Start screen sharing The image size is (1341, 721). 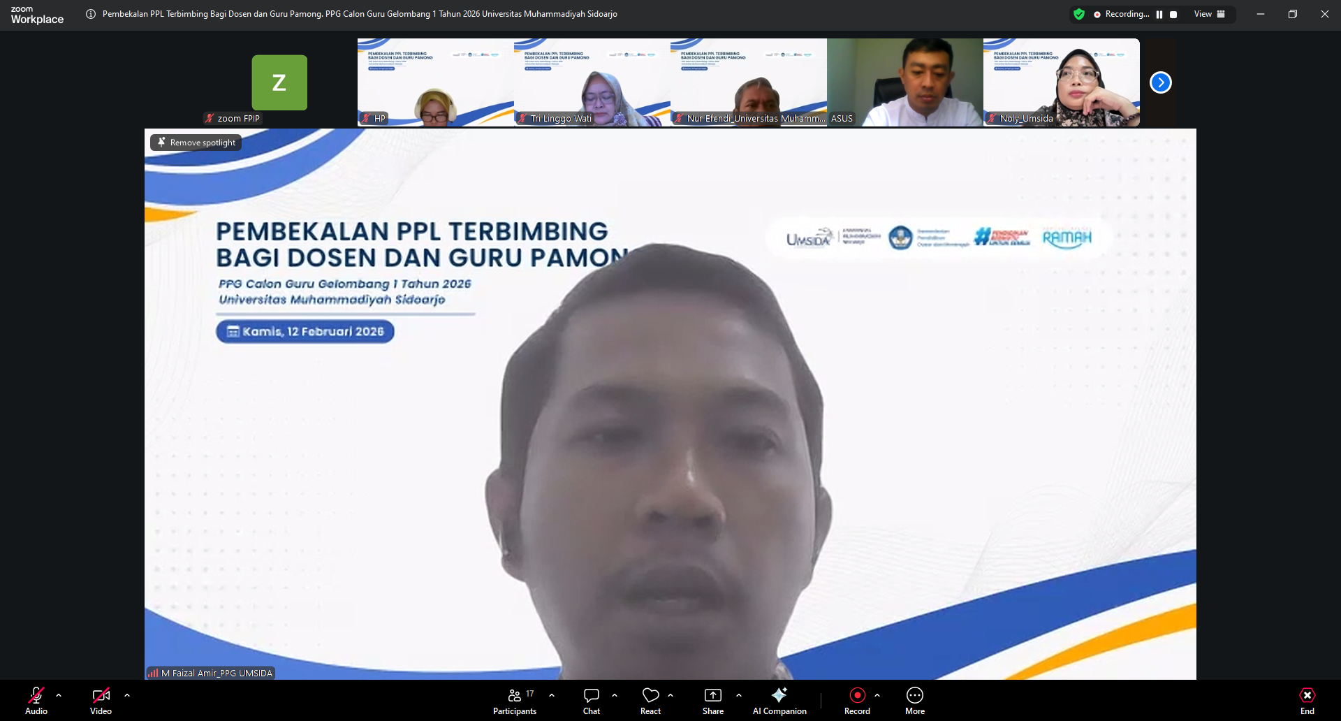tap(712, 699)
